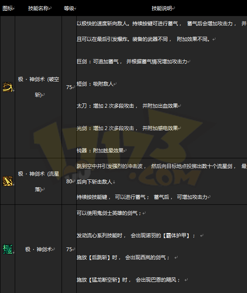Click the 【后跳斩】 description line

(123, 258)
